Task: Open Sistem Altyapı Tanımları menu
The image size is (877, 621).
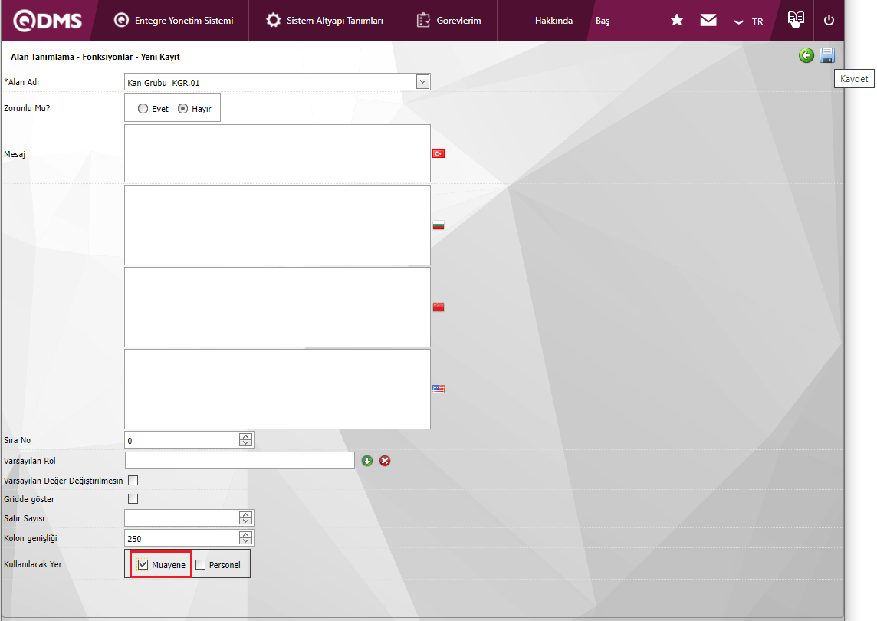Action: click(x=324, y=21)
